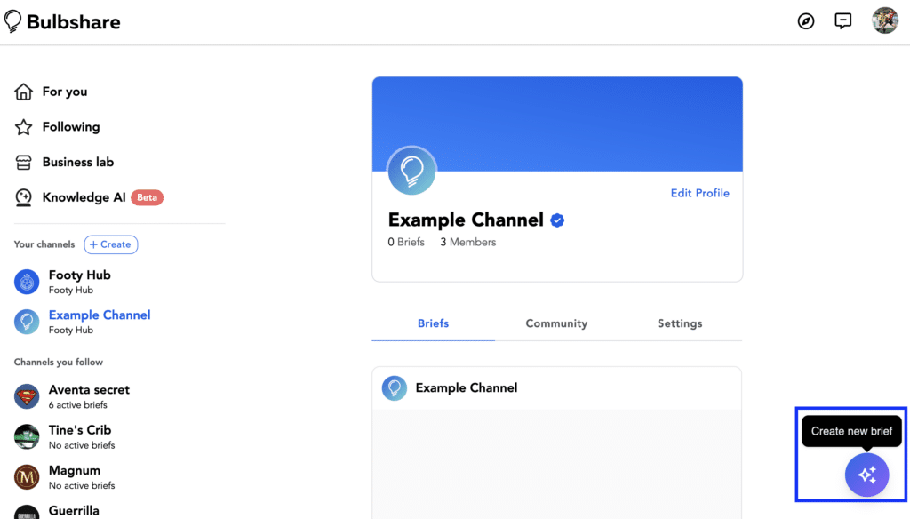Switch to the Community tab
The width and height of the screenshot is (910, 519).
(x=556, y=324)
